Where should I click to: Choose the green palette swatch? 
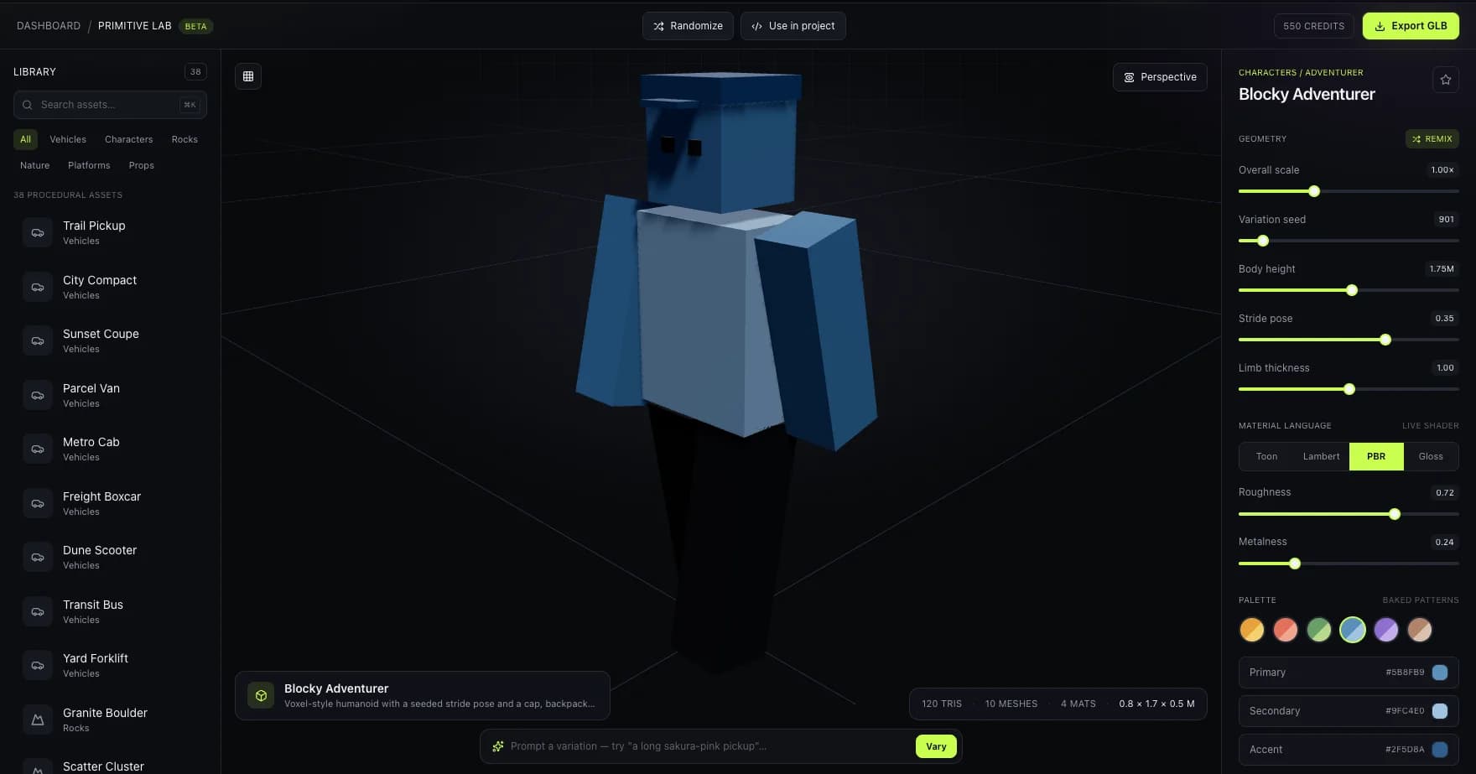(1319, 630)
